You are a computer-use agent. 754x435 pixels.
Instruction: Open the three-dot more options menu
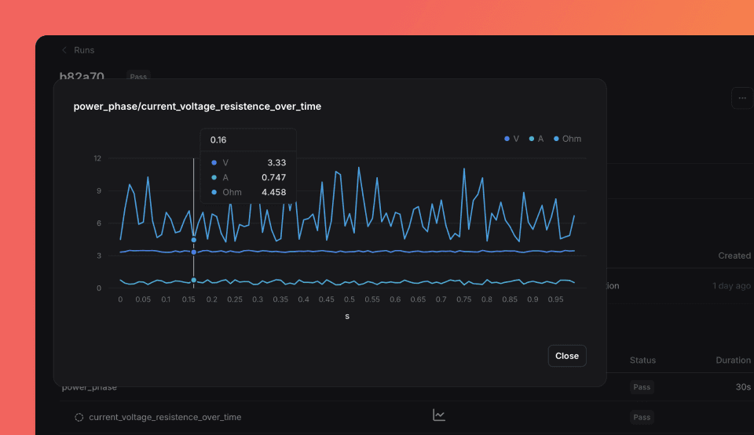click(741, 98)
